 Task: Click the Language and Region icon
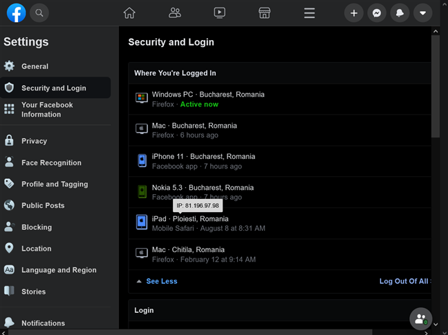coord(9,269)
